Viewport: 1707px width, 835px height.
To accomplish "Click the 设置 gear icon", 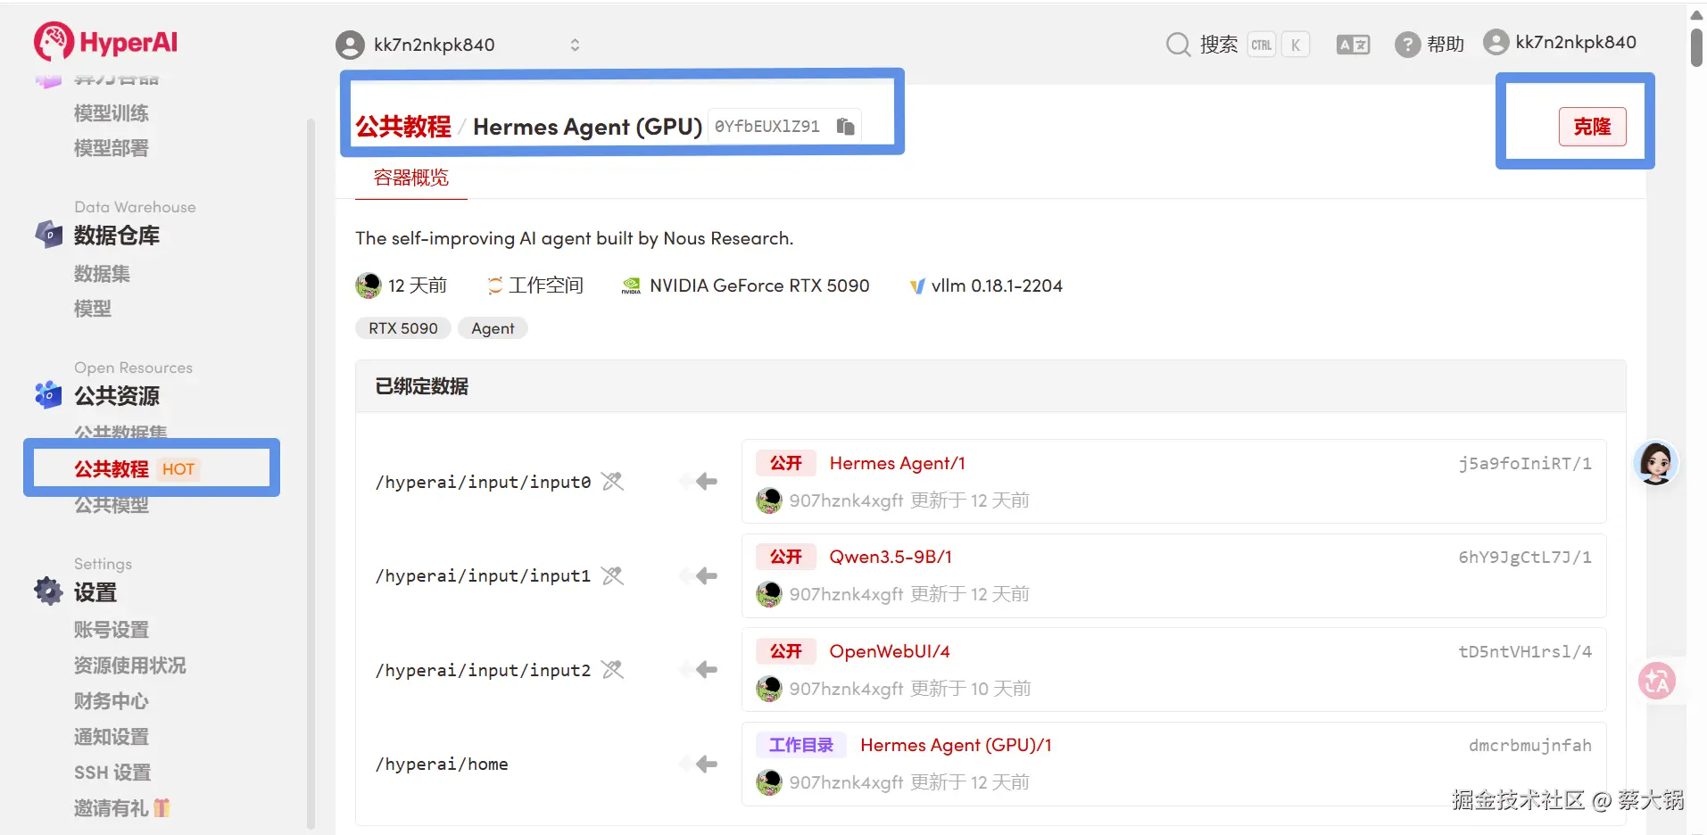I will 48,591.
